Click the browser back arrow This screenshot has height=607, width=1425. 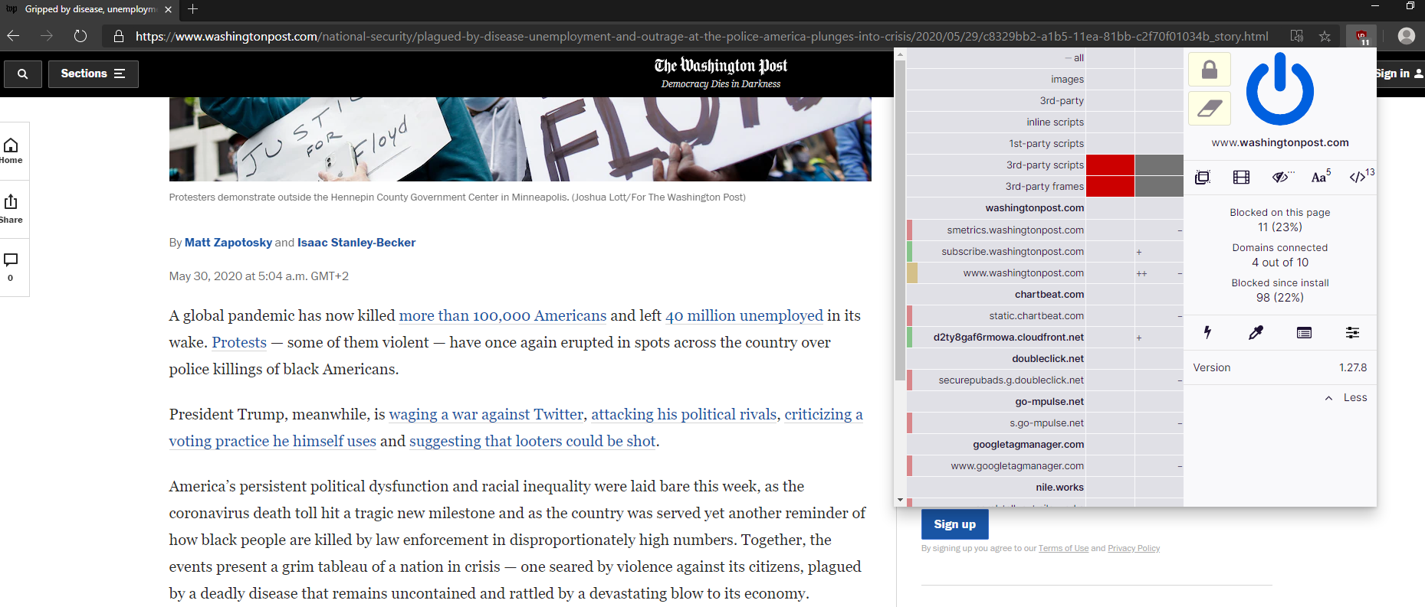(x=13, y=36)
